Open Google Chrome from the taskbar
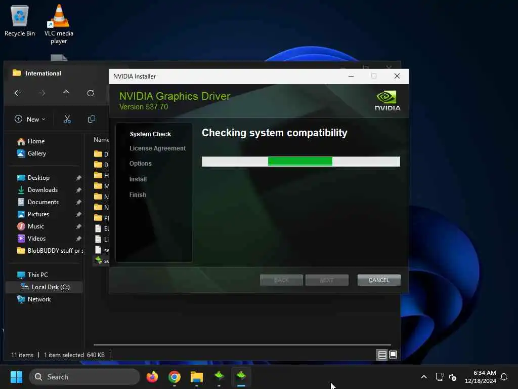 pyautogui.click(x=175, y=377)
